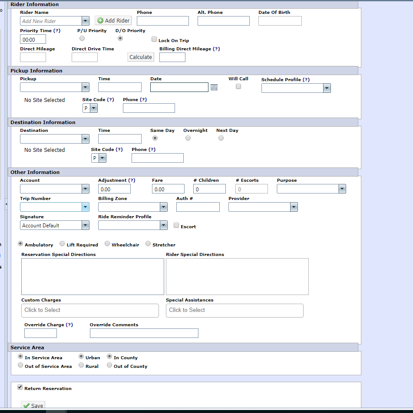
Task: Expand the Purpose dropdown
Action: click(x=342, y=189)
